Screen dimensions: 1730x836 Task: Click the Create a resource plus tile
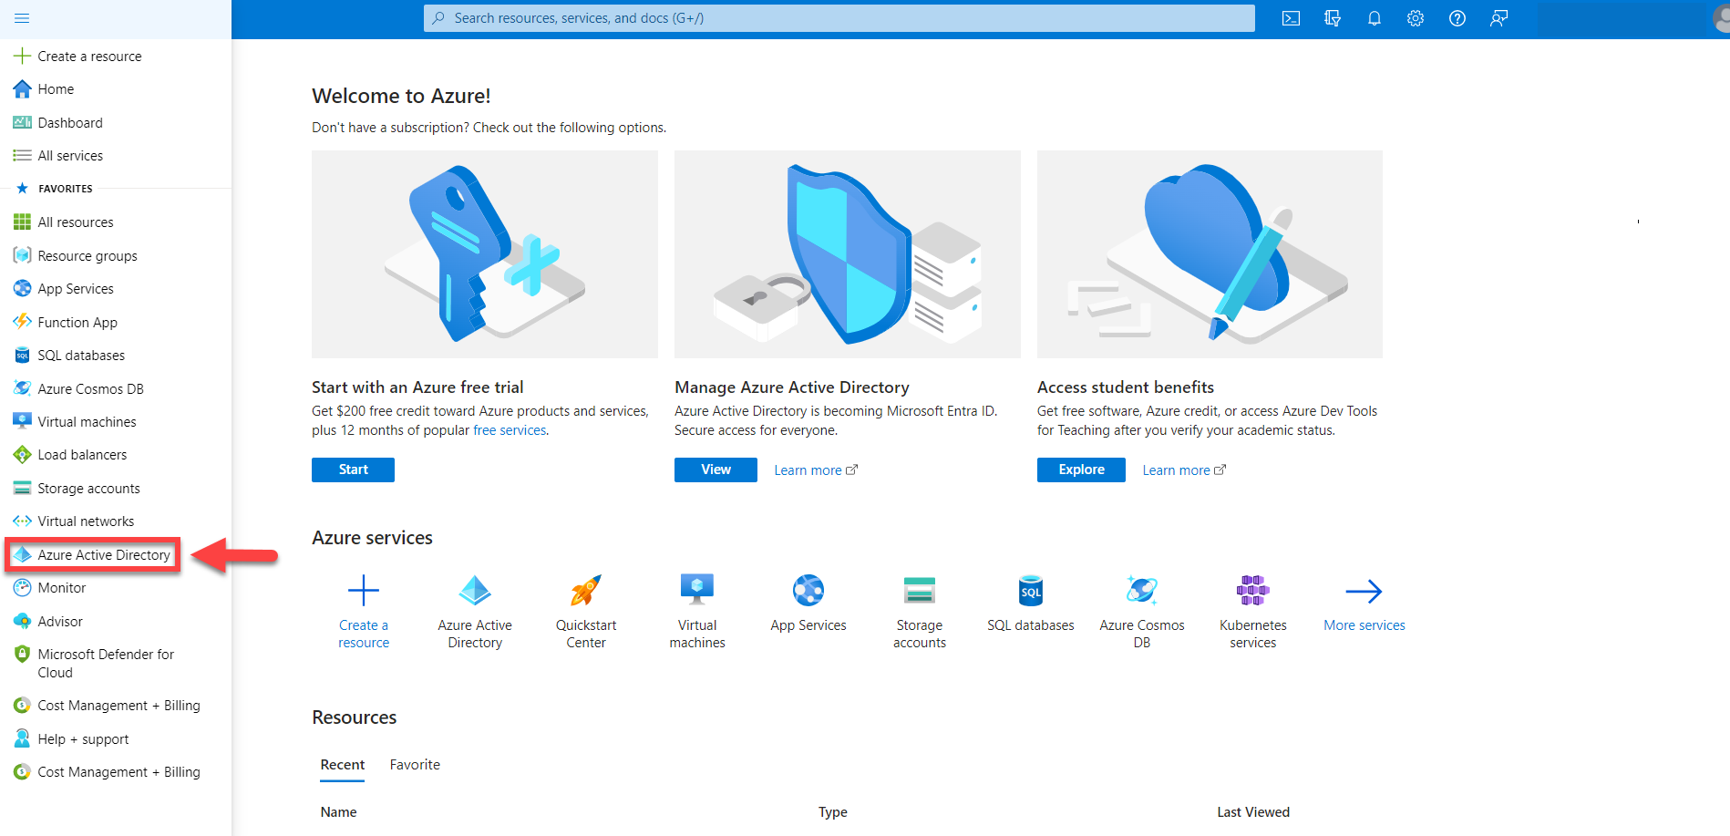point(364,611)
